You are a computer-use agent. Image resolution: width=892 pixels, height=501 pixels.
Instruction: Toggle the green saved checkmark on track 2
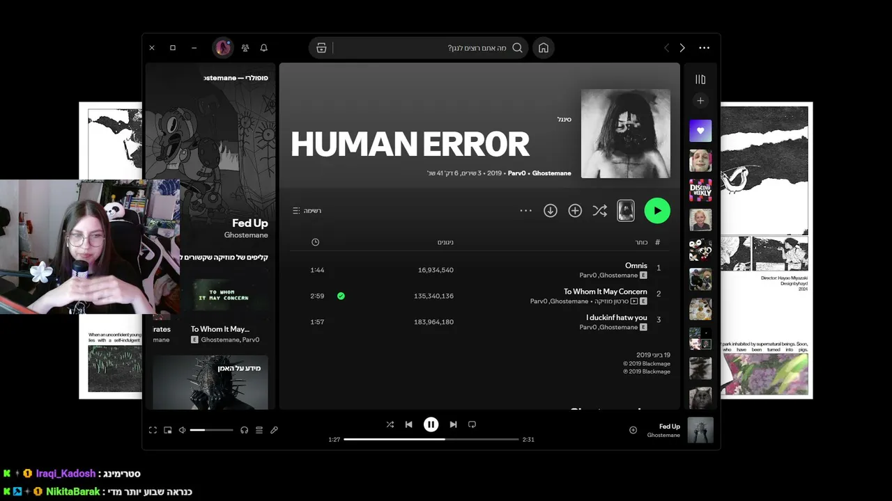pyautogui.click(x=341, y=296)
